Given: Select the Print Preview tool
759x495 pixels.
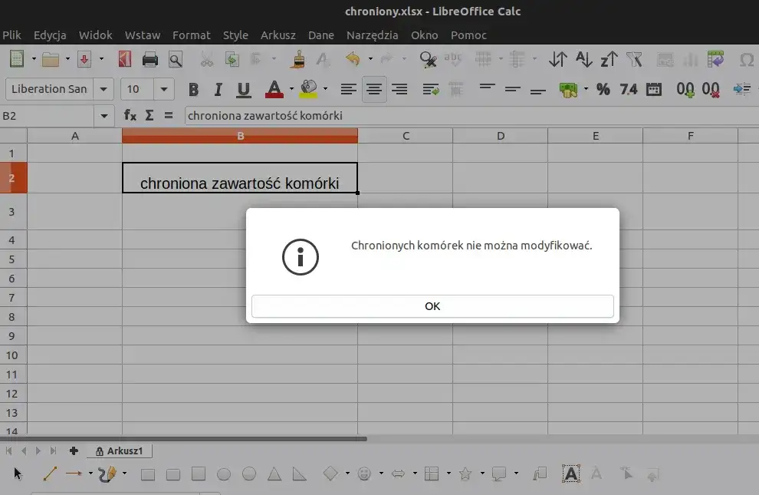Looking at the screenshot, I should 174,59.
